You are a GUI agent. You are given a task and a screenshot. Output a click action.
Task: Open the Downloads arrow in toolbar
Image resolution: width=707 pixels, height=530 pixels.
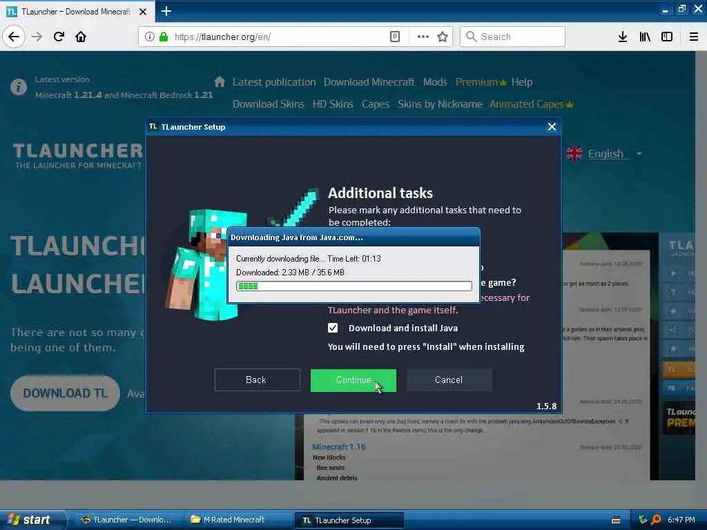coord(623,37)
